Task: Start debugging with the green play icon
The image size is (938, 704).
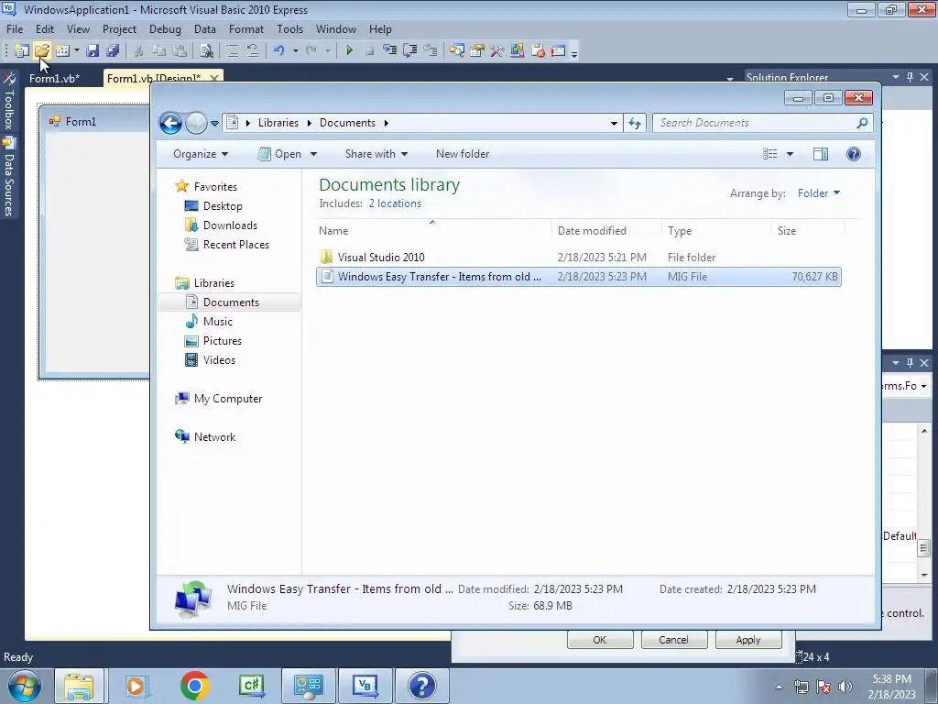Action: (x=349, y=51)
